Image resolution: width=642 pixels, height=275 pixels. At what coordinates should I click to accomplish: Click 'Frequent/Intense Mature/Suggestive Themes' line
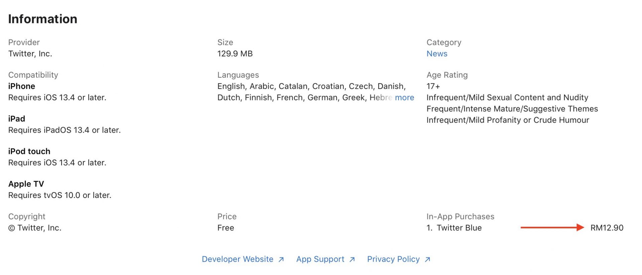[512, 109]
